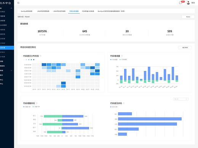Open the Master branch selector
The width and height of the screenshot is (198, 148).
coord(188,17)
